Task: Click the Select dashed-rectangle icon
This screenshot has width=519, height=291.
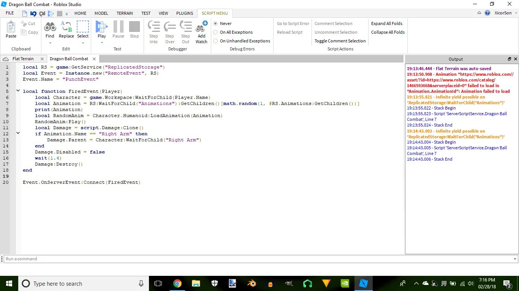Action: tap(83, 27)
